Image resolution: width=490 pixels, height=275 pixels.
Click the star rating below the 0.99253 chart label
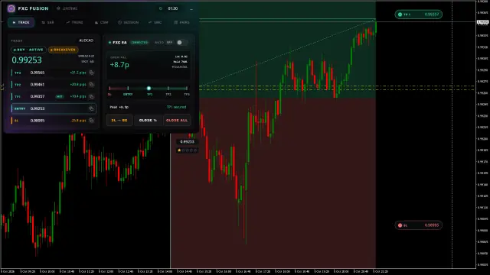point(187,150)
